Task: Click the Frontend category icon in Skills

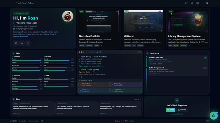Action: click(x=13, y=56)
